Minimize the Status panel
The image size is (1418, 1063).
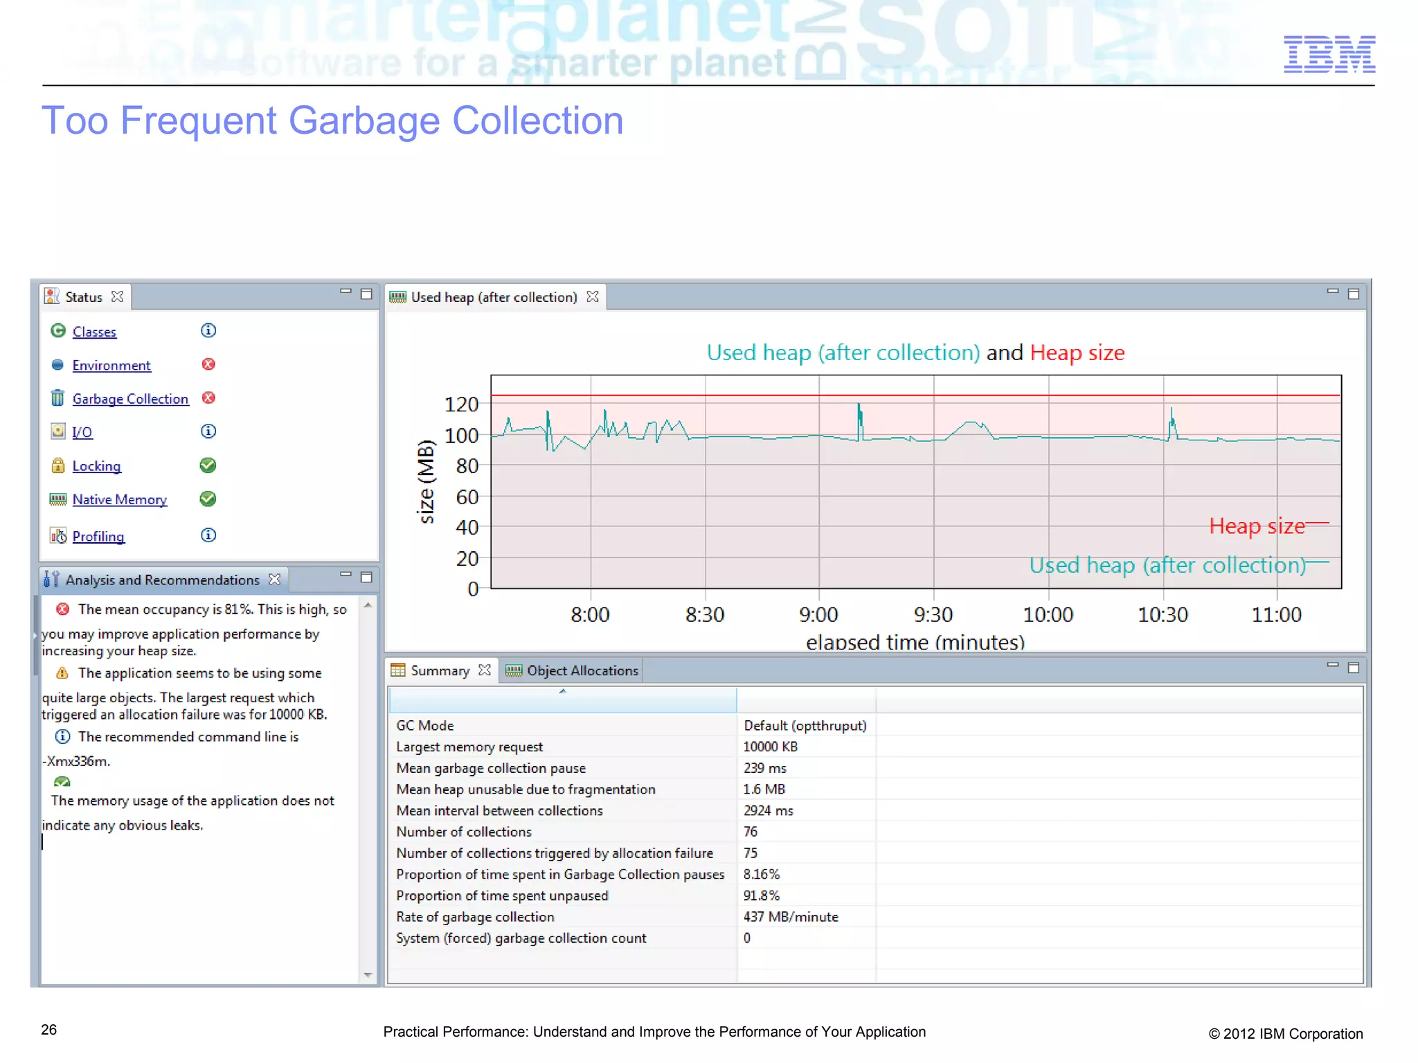pyautogui.click(x=345, y=292)
